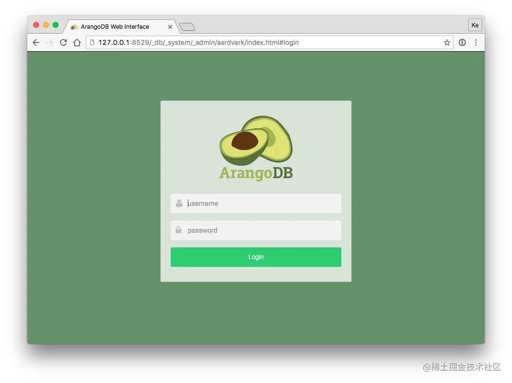Screen dimensions: 512x383
Task: Click the green Login button
Action: tap(256, 257)
